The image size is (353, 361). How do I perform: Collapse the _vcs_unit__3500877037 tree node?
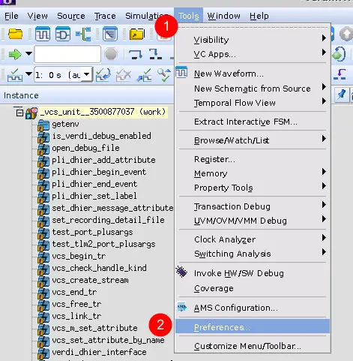(x=19, y=113)
